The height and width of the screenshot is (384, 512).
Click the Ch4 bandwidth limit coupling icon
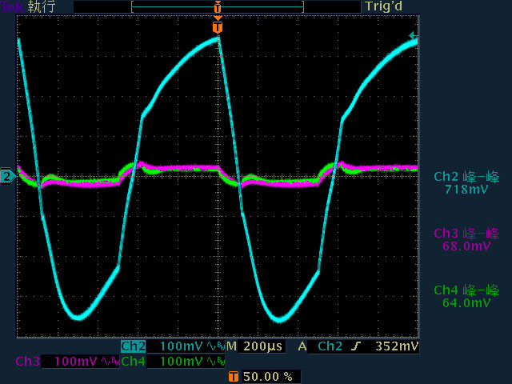215,362
